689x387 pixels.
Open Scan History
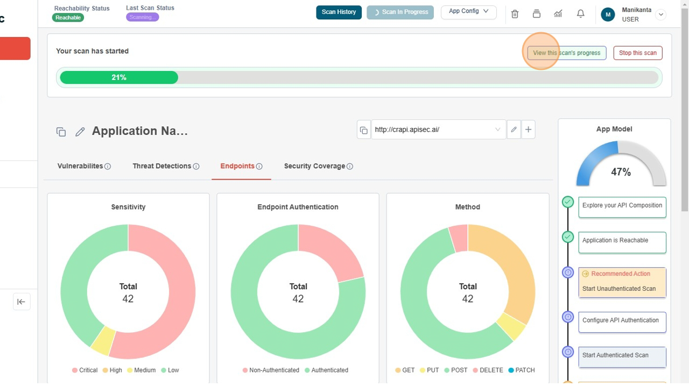339,12
